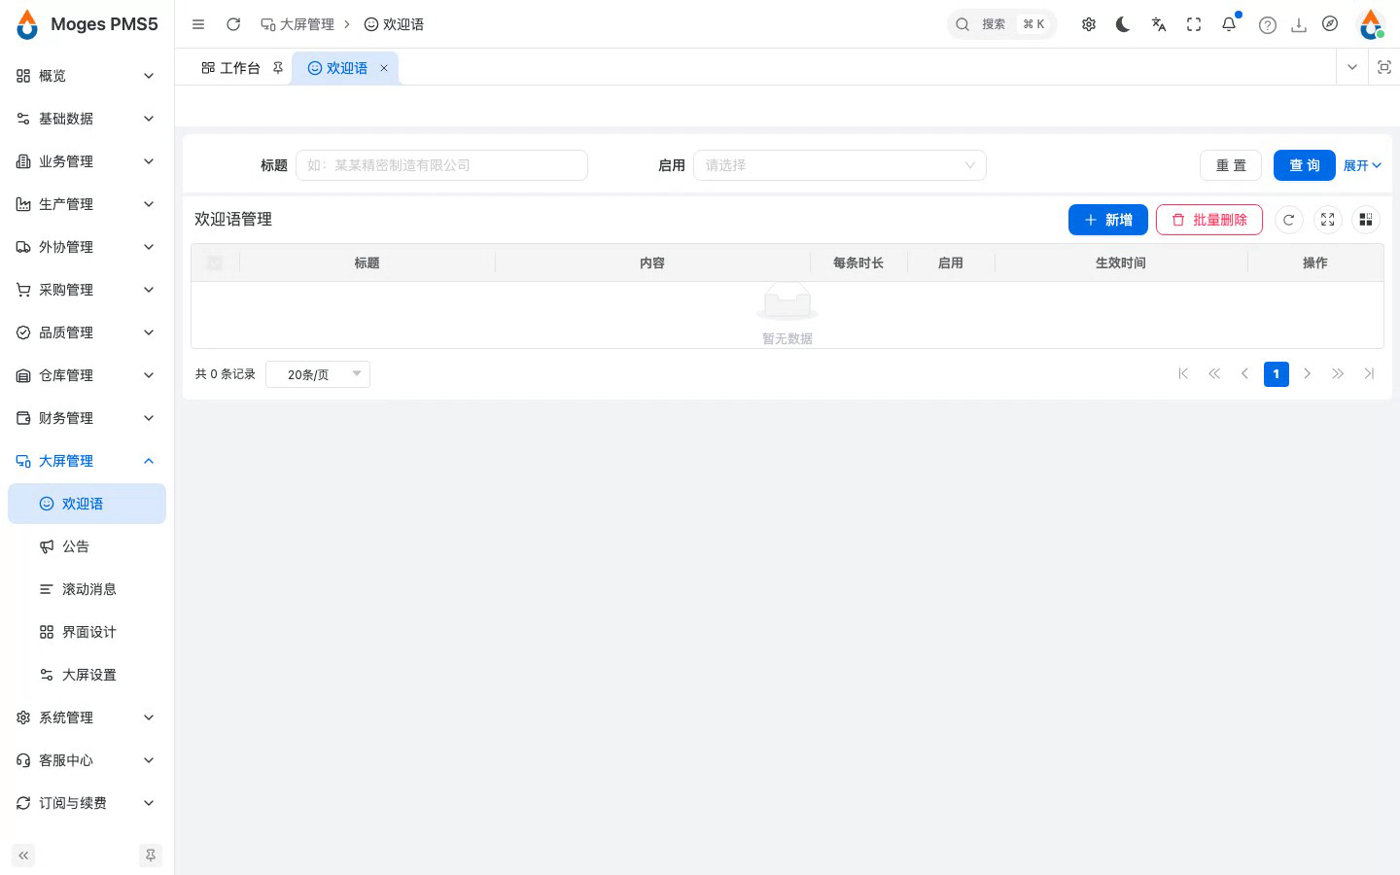Open the tab list dropdown chevron
The height and width of the screenshot is (875, 1400).
1351,67
